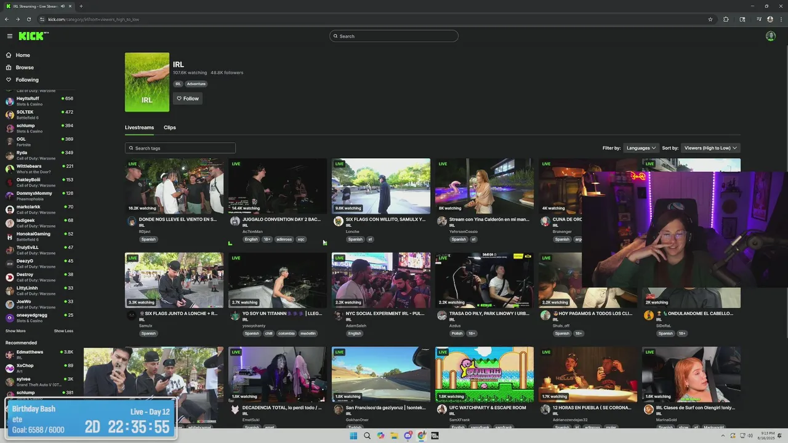
Task: Open XoChop recommended channel
Action: pyautogui.click(x=39, y=368)
